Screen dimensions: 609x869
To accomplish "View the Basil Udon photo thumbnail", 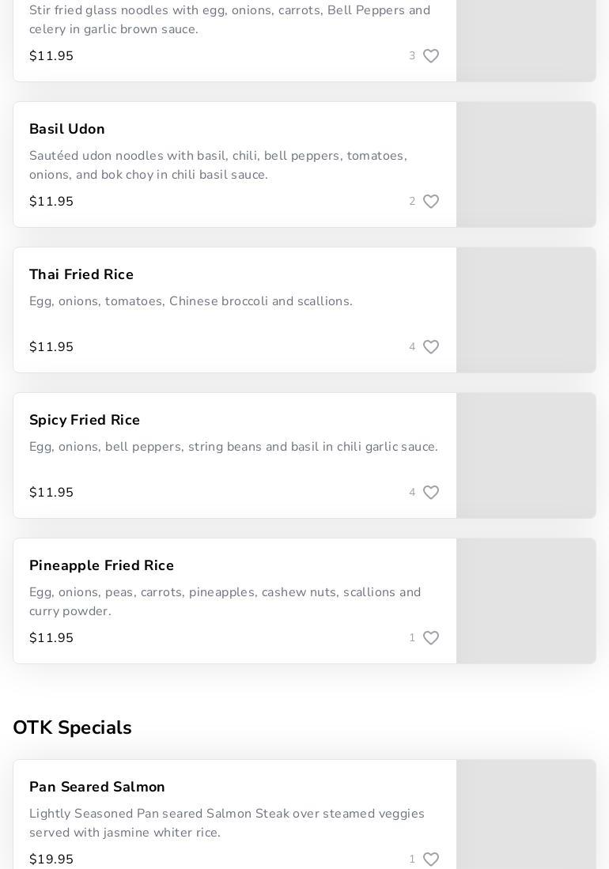I will 526,164.
